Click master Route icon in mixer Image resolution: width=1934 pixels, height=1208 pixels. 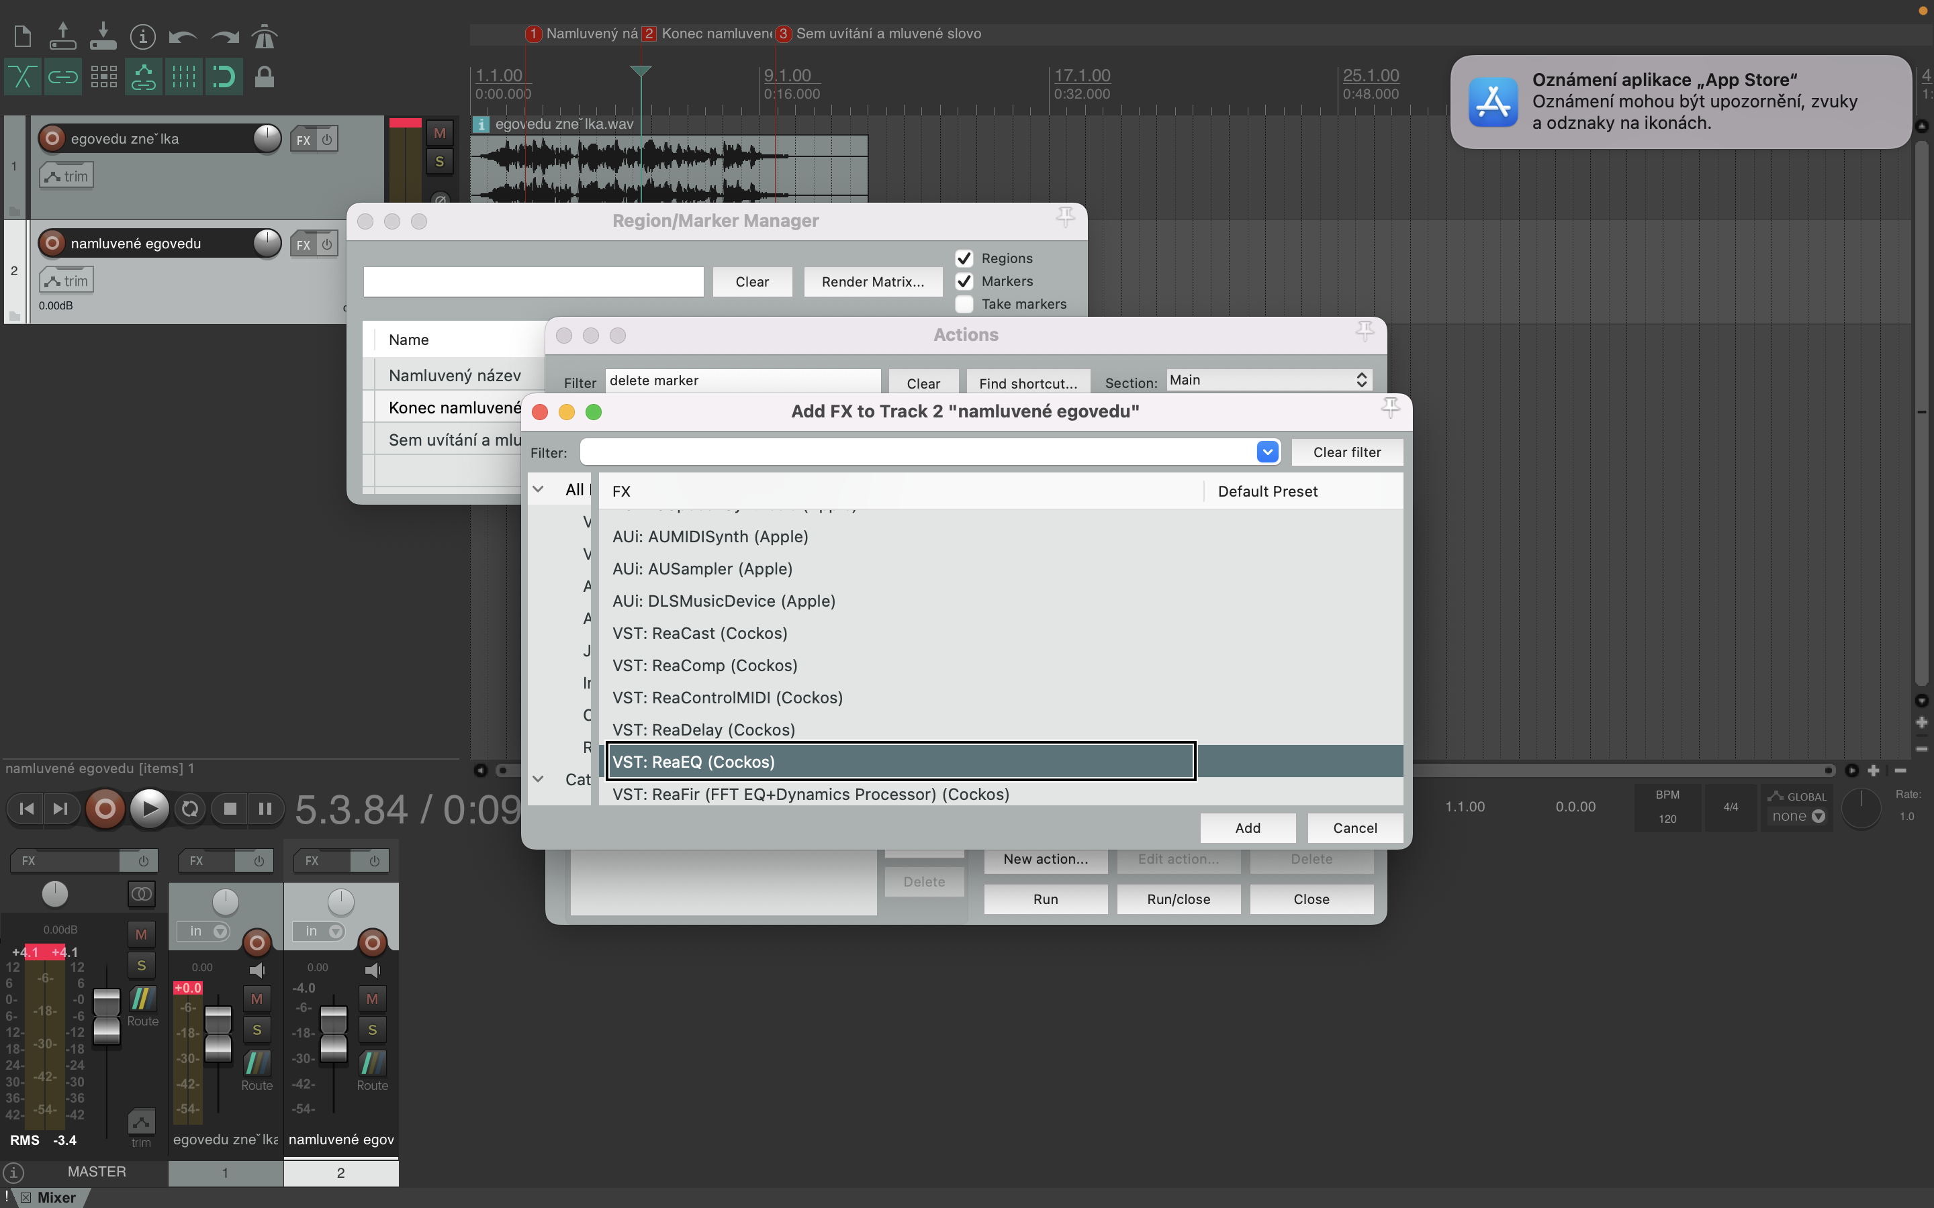click(x=142, y=999)
